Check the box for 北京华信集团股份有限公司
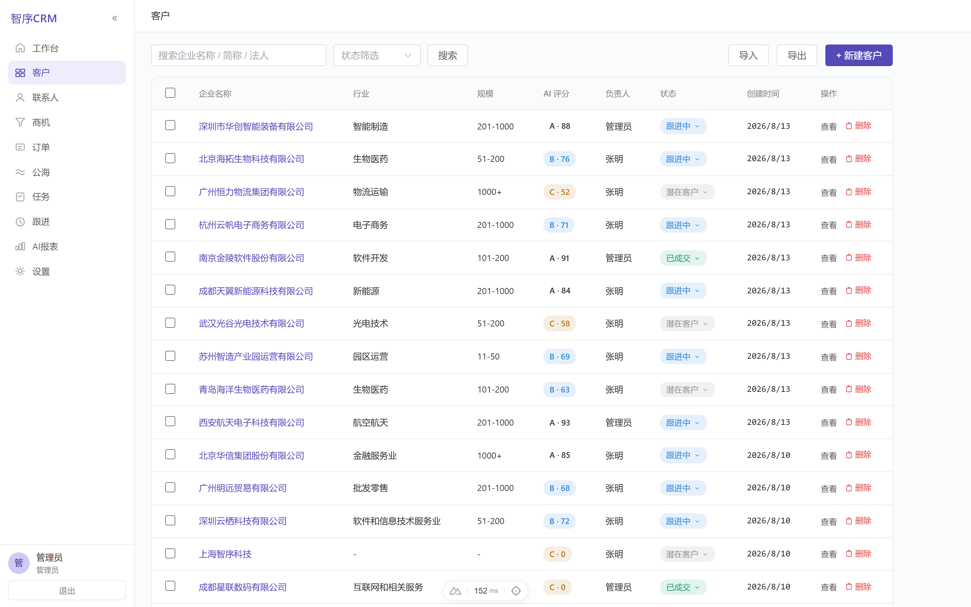The image size is (971, 607). [170, 455]
